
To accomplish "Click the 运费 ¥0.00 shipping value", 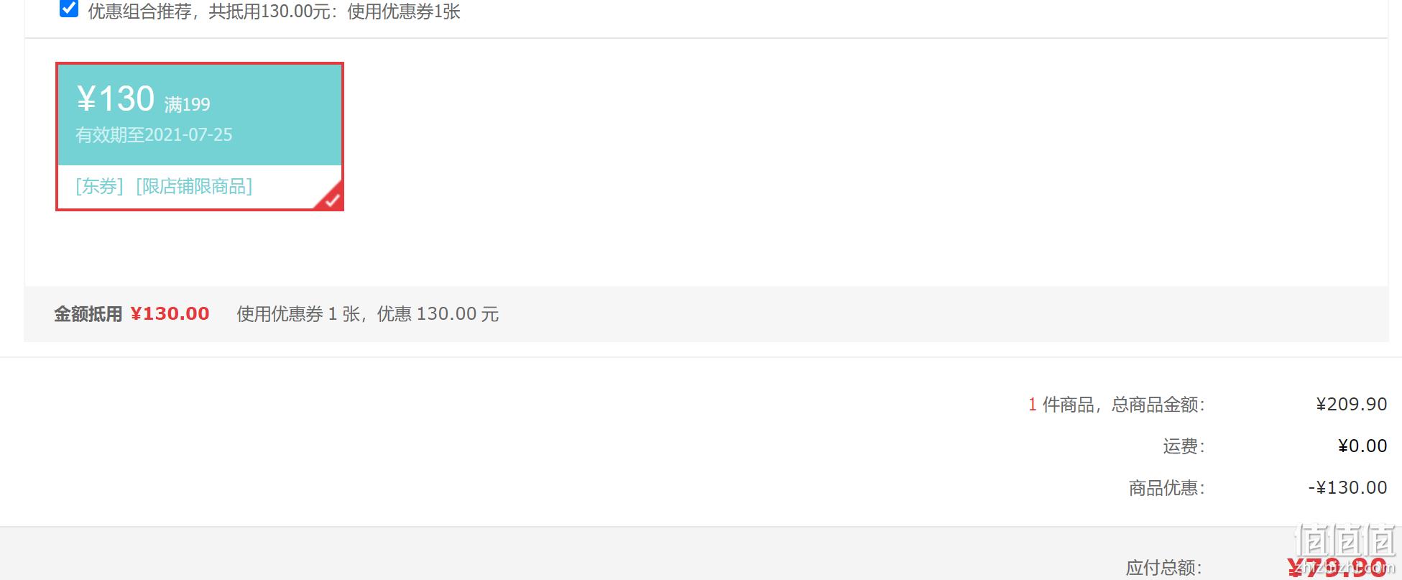I will click(x=1362, y=446).
